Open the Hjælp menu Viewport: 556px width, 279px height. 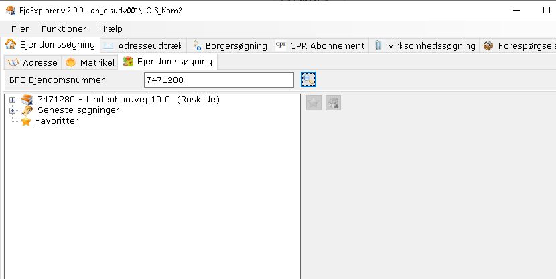click(x=111, y=29)
